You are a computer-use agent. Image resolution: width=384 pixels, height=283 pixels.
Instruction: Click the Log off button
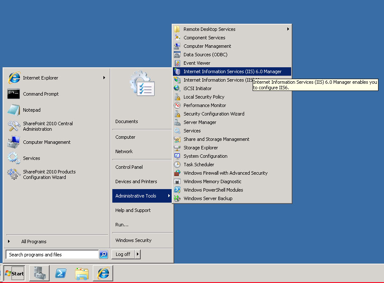pos(123,254)
